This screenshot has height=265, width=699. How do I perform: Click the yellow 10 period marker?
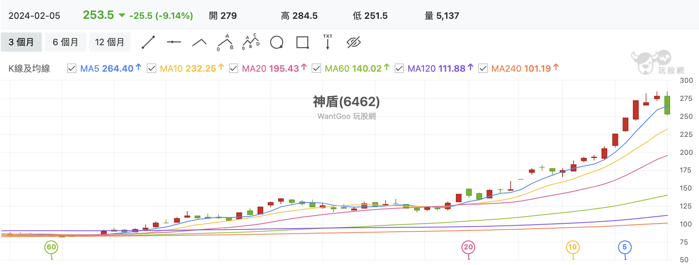pos(573,247)
